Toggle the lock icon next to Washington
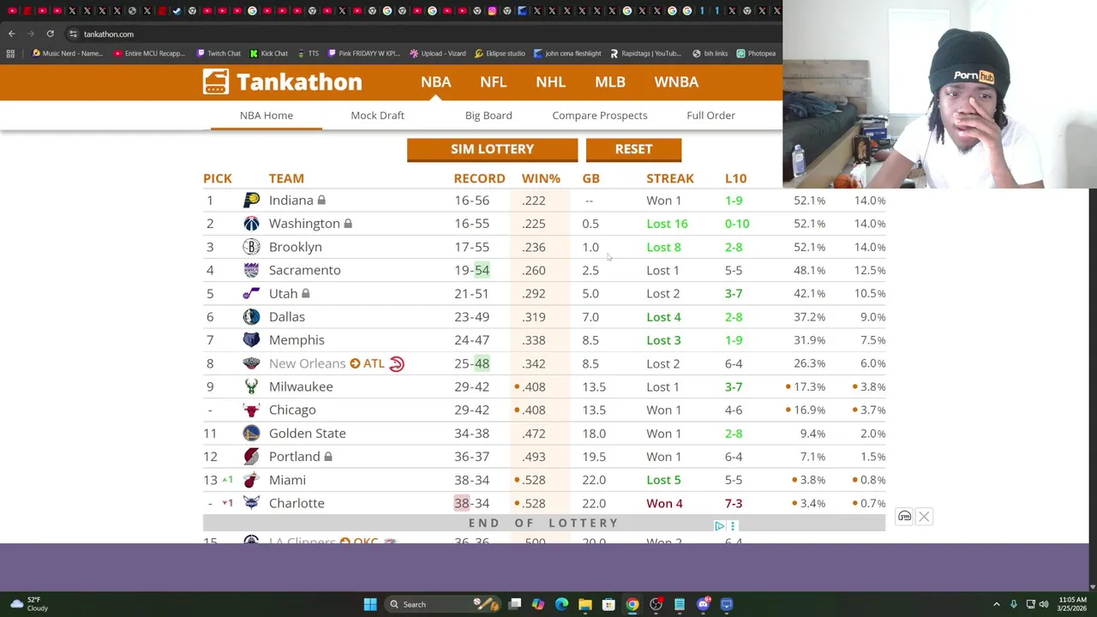1097x617 pixels. point(348,224)
